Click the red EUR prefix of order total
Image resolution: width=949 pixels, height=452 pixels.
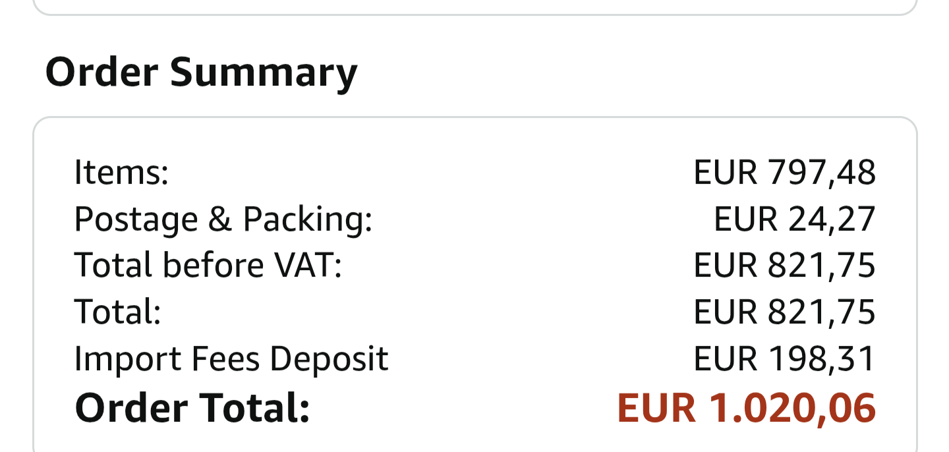(x=656, y=407)
